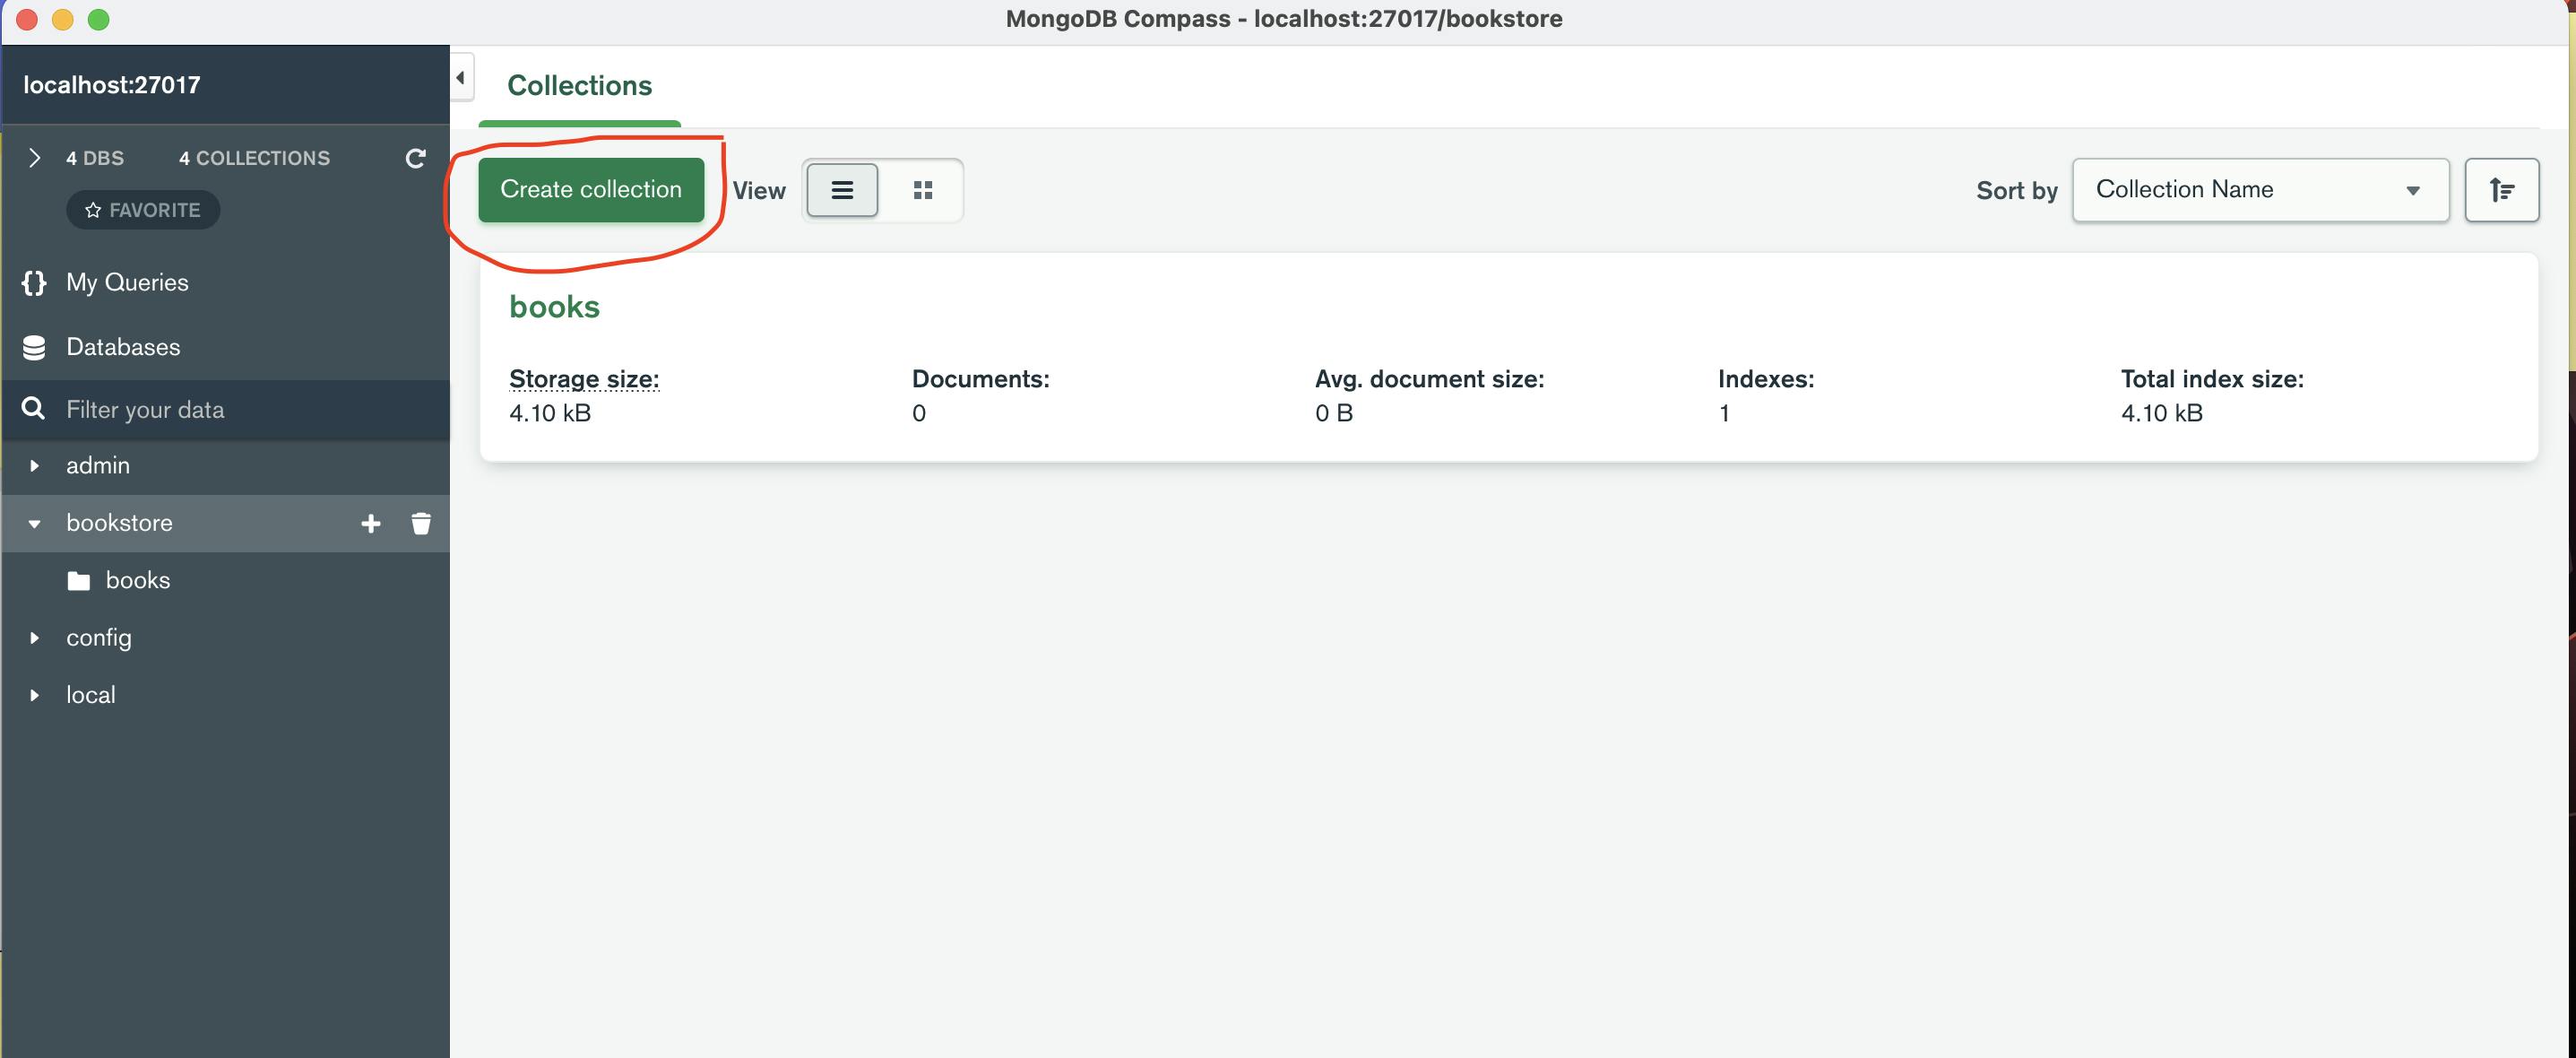The image size is (2576, 1058).
Task: Click the trash icon next to bookstore
Action: pos(421,523)
